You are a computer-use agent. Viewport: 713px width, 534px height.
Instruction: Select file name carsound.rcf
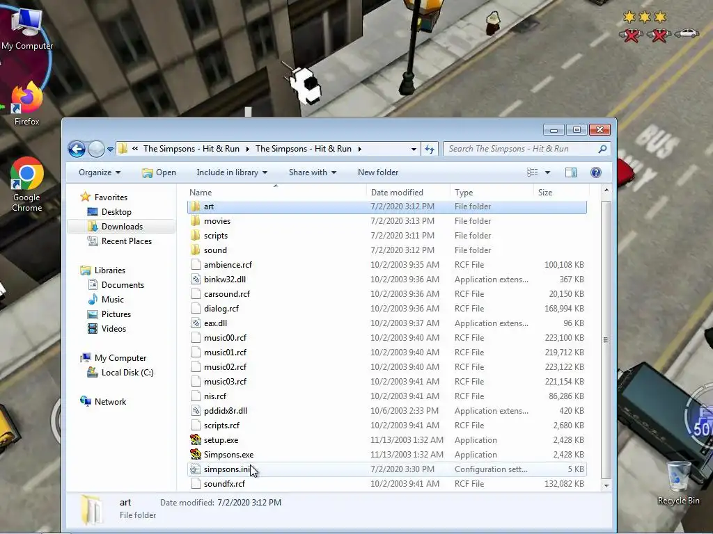(x=227, y=294)
